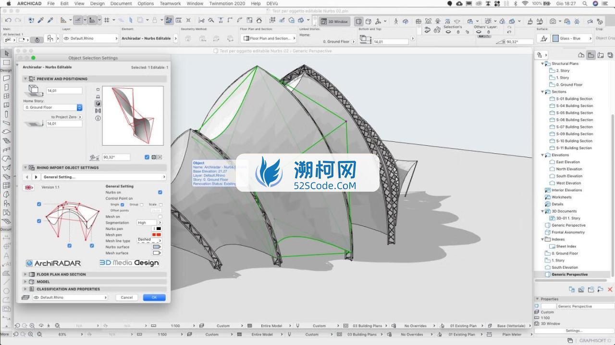Click next page arrow in Rhino settings
Image resolution: width=615 pixels, height=345 pixels.
pyautogui.click(x=36, y=177)
